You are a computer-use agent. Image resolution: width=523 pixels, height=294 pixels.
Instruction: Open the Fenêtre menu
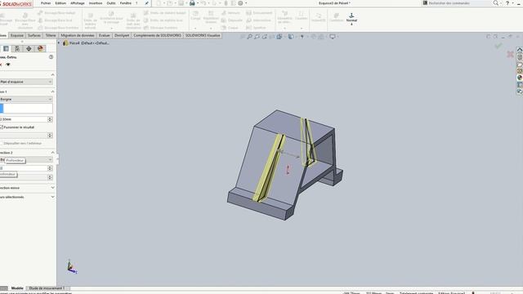coord(126,3)
